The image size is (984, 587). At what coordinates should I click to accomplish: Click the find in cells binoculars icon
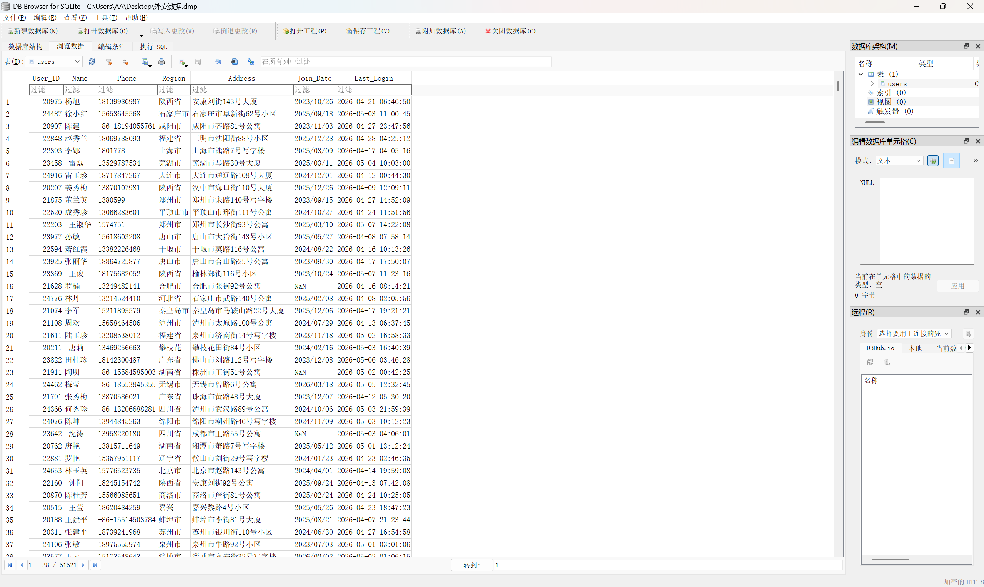pyautogui.click(x=235, y=61)
